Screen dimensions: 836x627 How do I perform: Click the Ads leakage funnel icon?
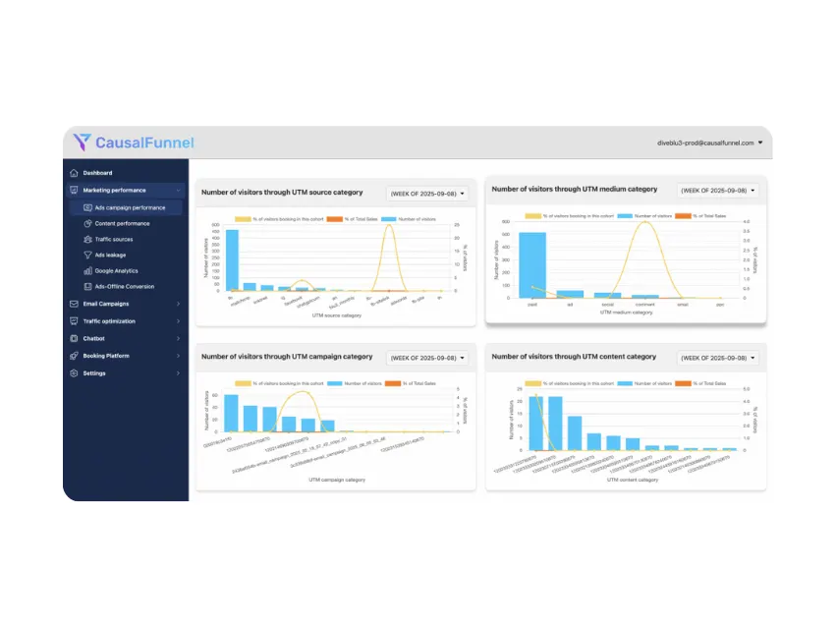click(87, 255)
